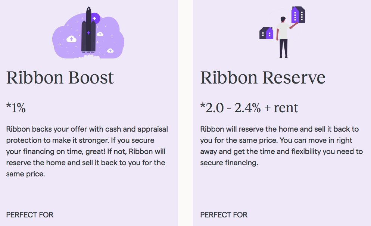Select the Ribbon Reserve description paragraph

tap(281, 146)
